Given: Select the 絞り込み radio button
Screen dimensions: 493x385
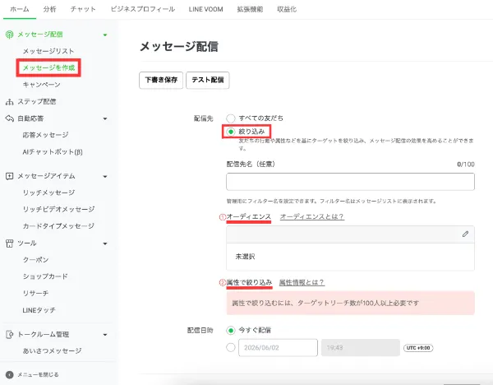Looking at the screenshot, I should click(x=230, y=132).
